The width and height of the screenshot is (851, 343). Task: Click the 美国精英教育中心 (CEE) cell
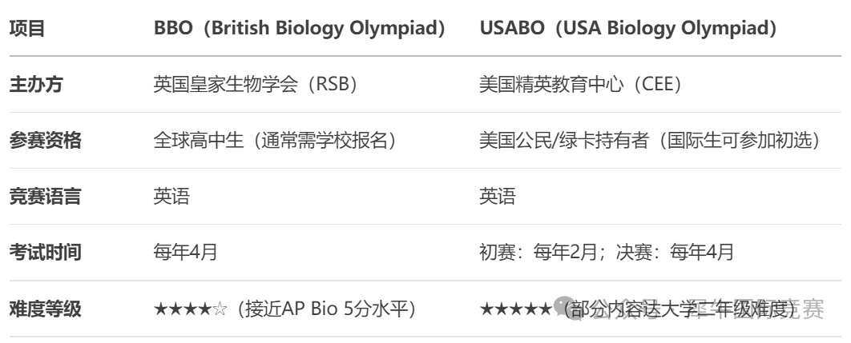[580, 85]
